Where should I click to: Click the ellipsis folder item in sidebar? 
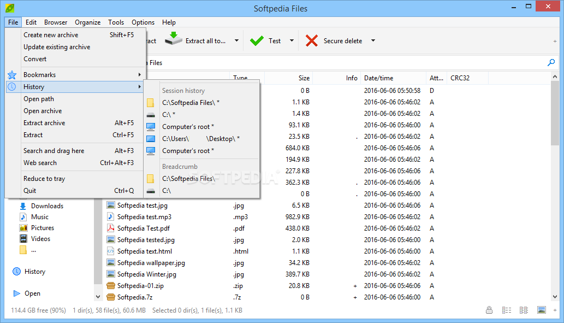click(28, 250)
